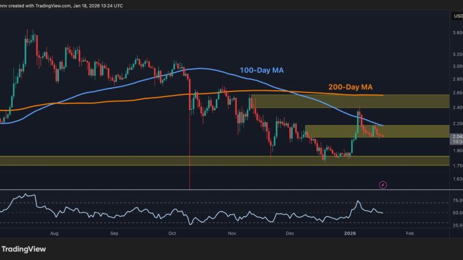Click the candle countdown timer under current price
Image resolution: width=463 pixels, height=260 pixels.
pos(457,142)
